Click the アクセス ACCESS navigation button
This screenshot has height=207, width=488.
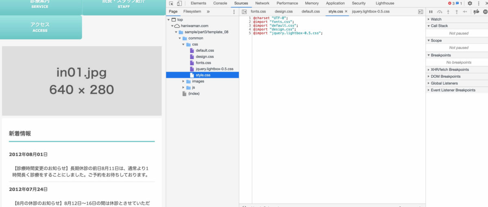[x=40, y=27]
